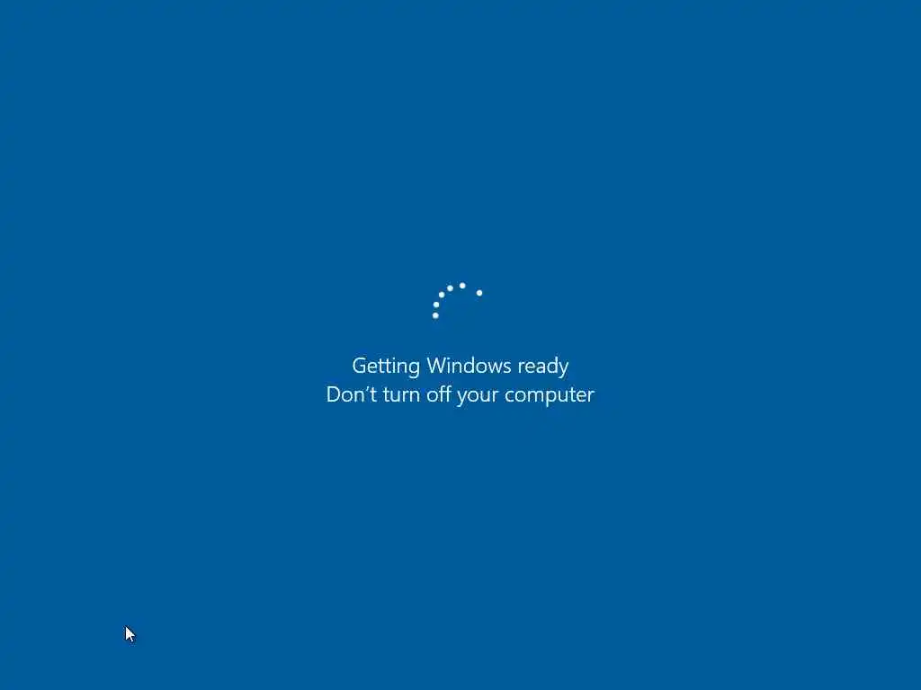Click the word "turn" in the warning
921x690 pixels.
tap(402, 395)
